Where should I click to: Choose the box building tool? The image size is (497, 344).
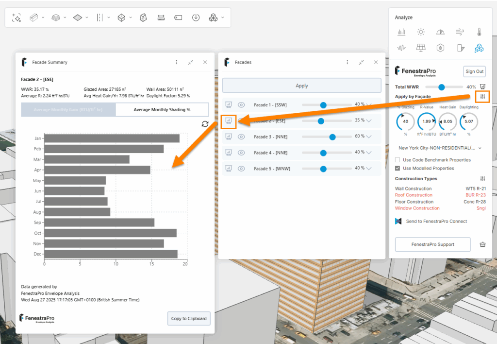click(x=121, y=18)
